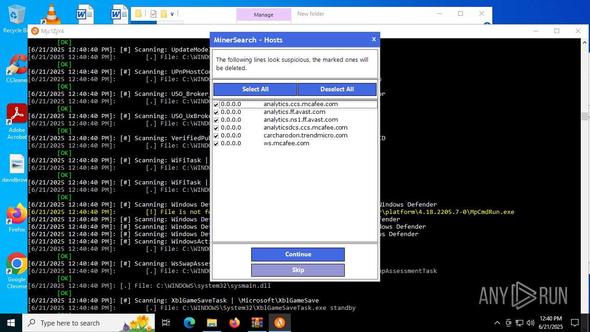Uncheck the analytics.ccs.mcafee.com entry
Viewport: 590px width, 332px height.
click(216, 104)
